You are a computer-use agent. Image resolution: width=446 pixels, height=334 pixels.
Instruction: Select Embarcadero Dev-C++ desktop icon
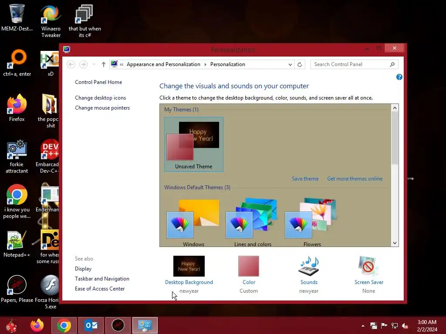(x=48, y=157)
